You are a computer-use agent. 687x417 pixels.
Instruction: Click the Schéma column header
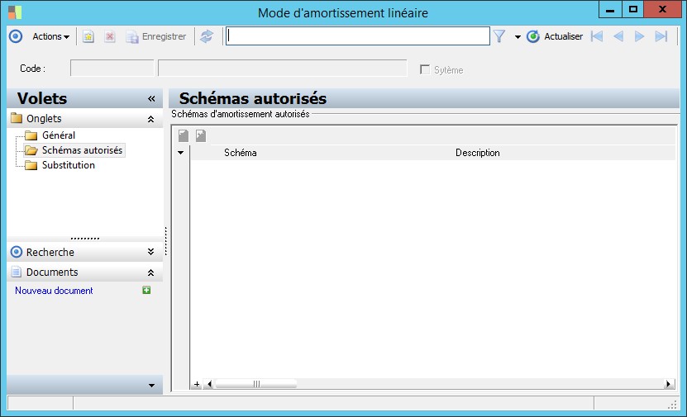tap(241, 153)
